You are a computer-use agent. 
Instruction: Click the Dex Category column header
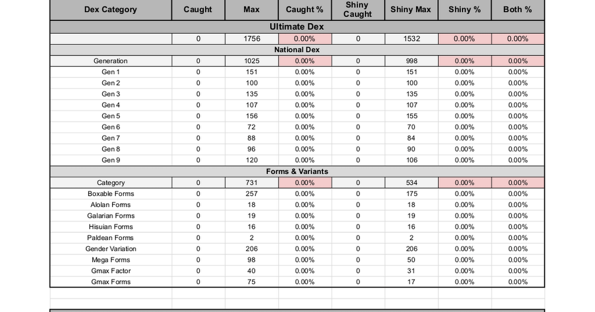click(111, 9)
